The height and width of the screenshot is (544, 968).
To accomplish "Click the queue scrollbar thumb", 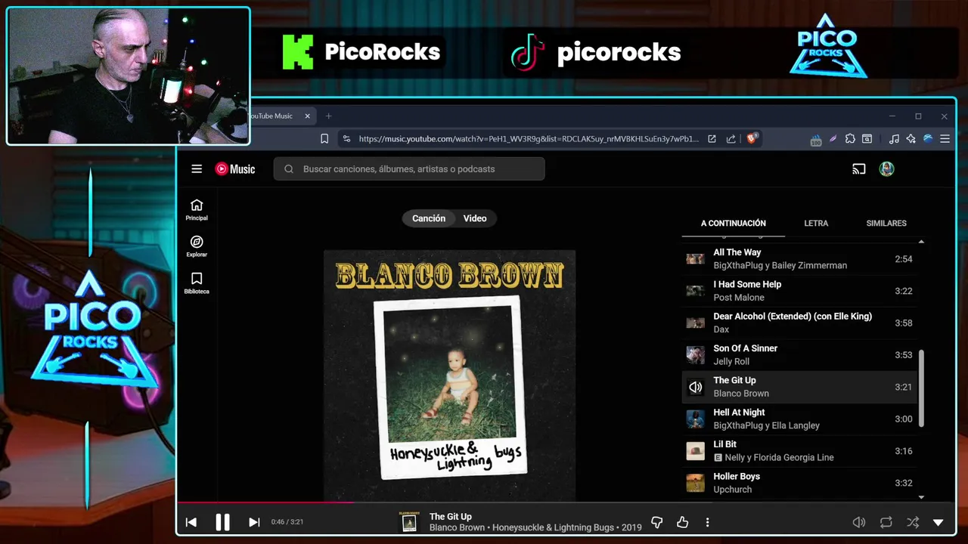I will click(x=921, y=388).
